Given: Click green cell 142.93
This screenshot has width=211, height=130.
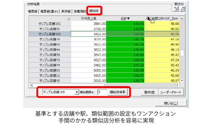Looking at the screenshot, I should [x=125, y=29].
